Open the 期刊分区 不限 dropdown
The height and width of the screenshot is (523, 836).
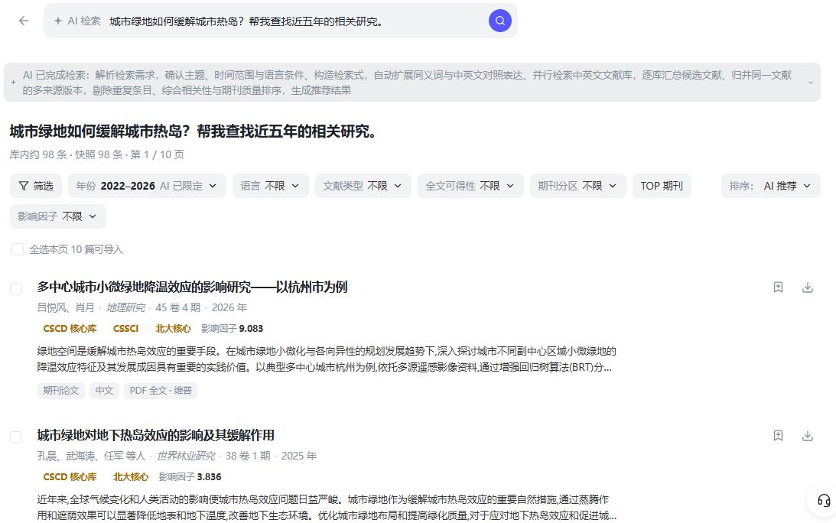tap(577, 186)
